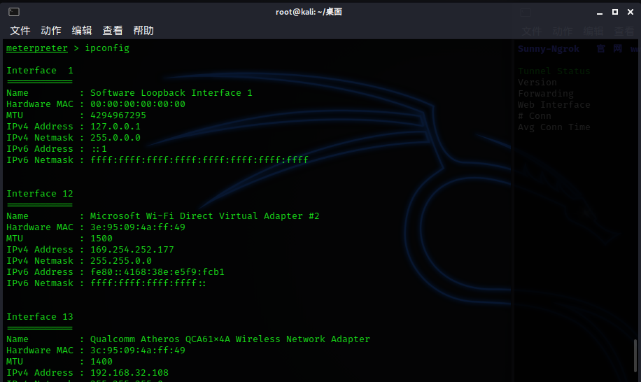Screen dimensions: 641x382
Task: Click 'Sunny-Ngrok' in the background window
Action: pyautogui.click(x=549, y=49)
